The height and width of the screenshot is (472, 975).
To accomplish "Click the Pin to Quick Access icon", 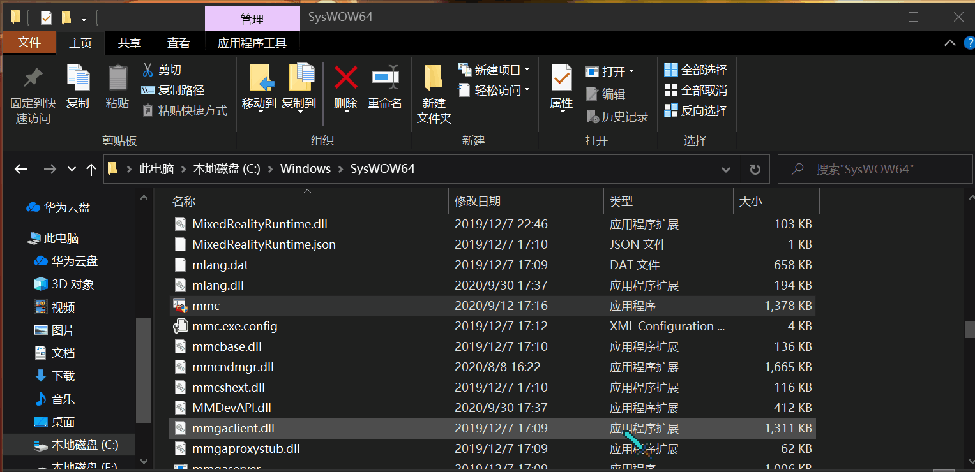I will [x=33, y=78].
